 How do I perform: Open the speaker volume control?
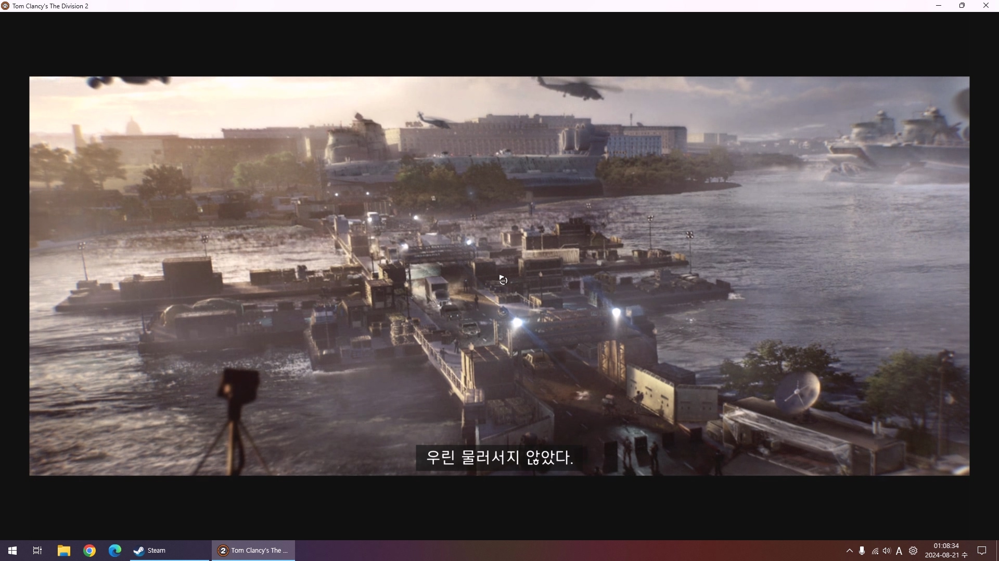[887, 551]
